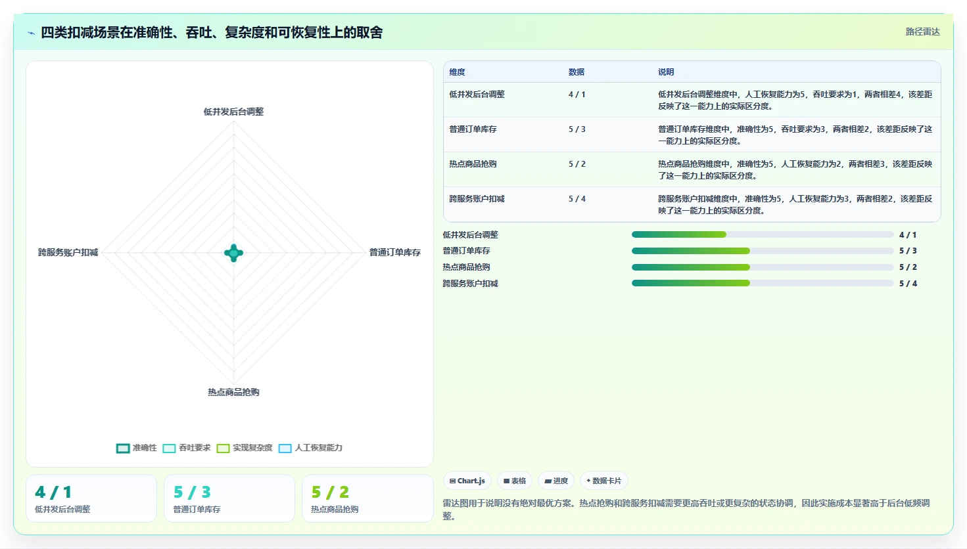Click table data cell 4 / 1
The image size is (967, 549).
[577, 95]
